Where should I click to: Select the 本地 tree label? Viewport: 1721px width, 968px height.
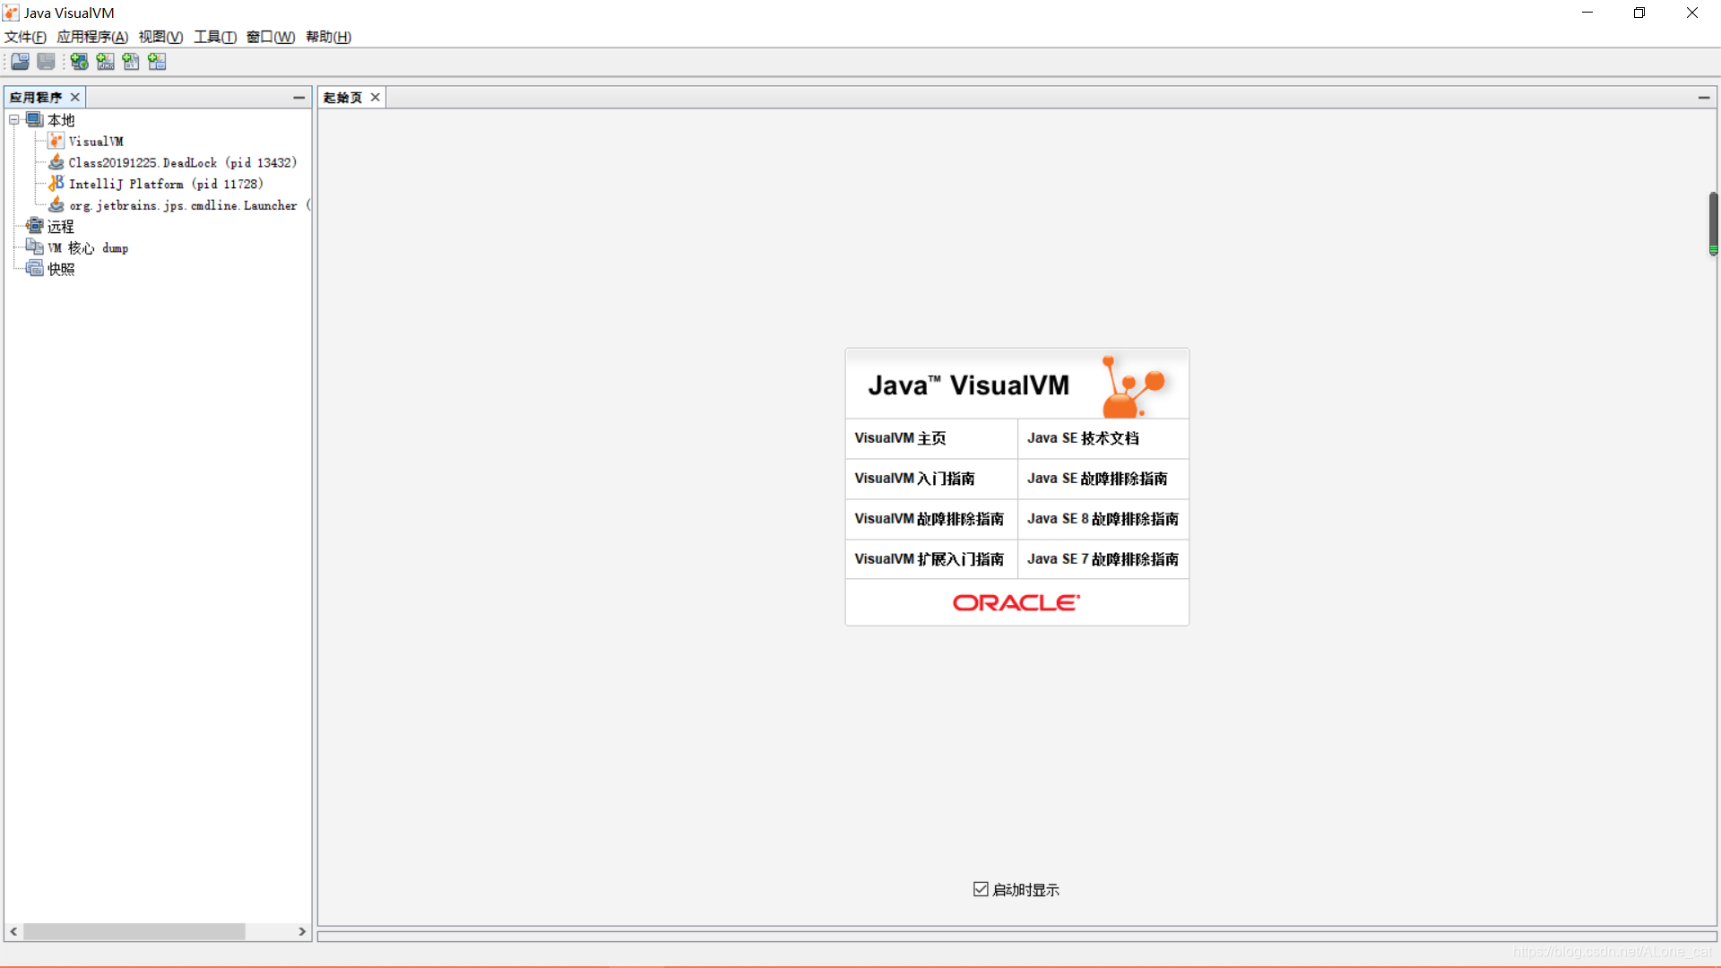point(61,120)
